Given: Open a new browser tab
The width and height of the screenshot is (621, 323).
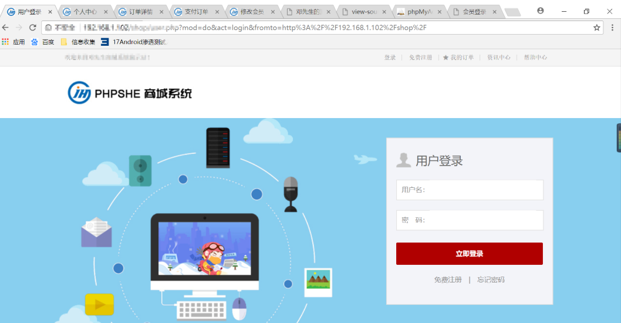Looking at the screenshot, I should point(513,12).
